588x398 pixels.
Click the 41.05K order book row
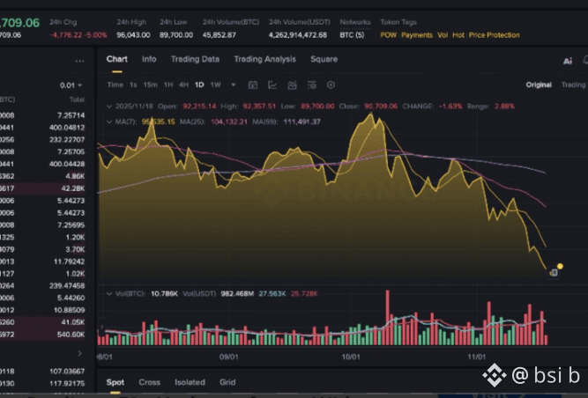click(42, 322)
